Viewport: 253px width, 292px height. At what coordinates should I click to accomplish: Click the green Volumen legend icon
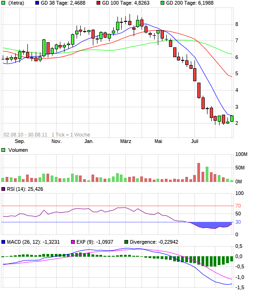[3, 150]
